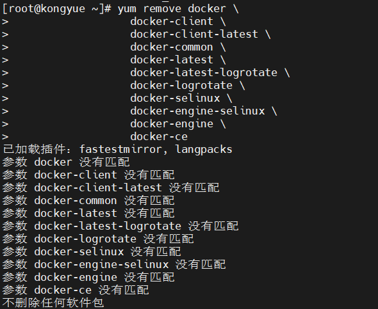The width and height of the screenshot is (378, 309).
Task: Click the '不删除任何软件包' final message
Action: tap(53, 303)
